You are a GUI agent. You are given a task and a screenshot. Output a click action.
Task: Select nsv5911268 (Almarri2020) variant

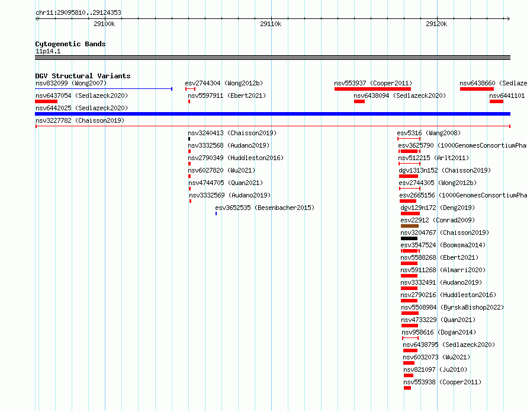tap(443, 270)
